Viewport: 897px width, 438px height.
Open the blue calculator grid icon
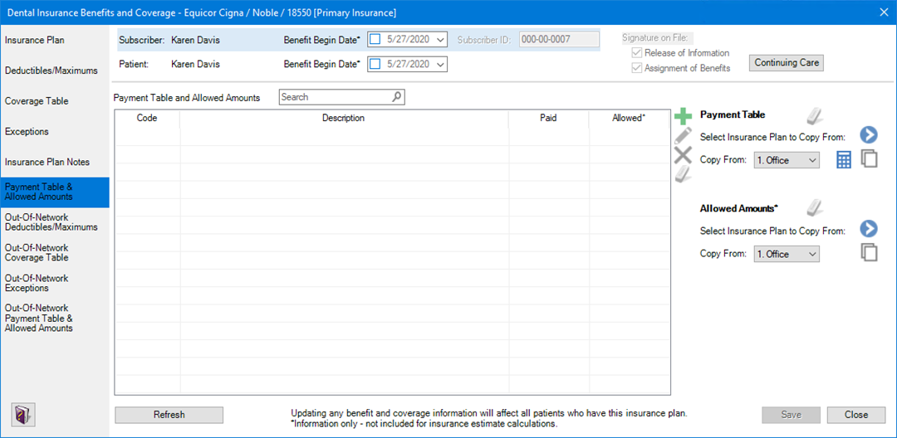click(844, 160)
